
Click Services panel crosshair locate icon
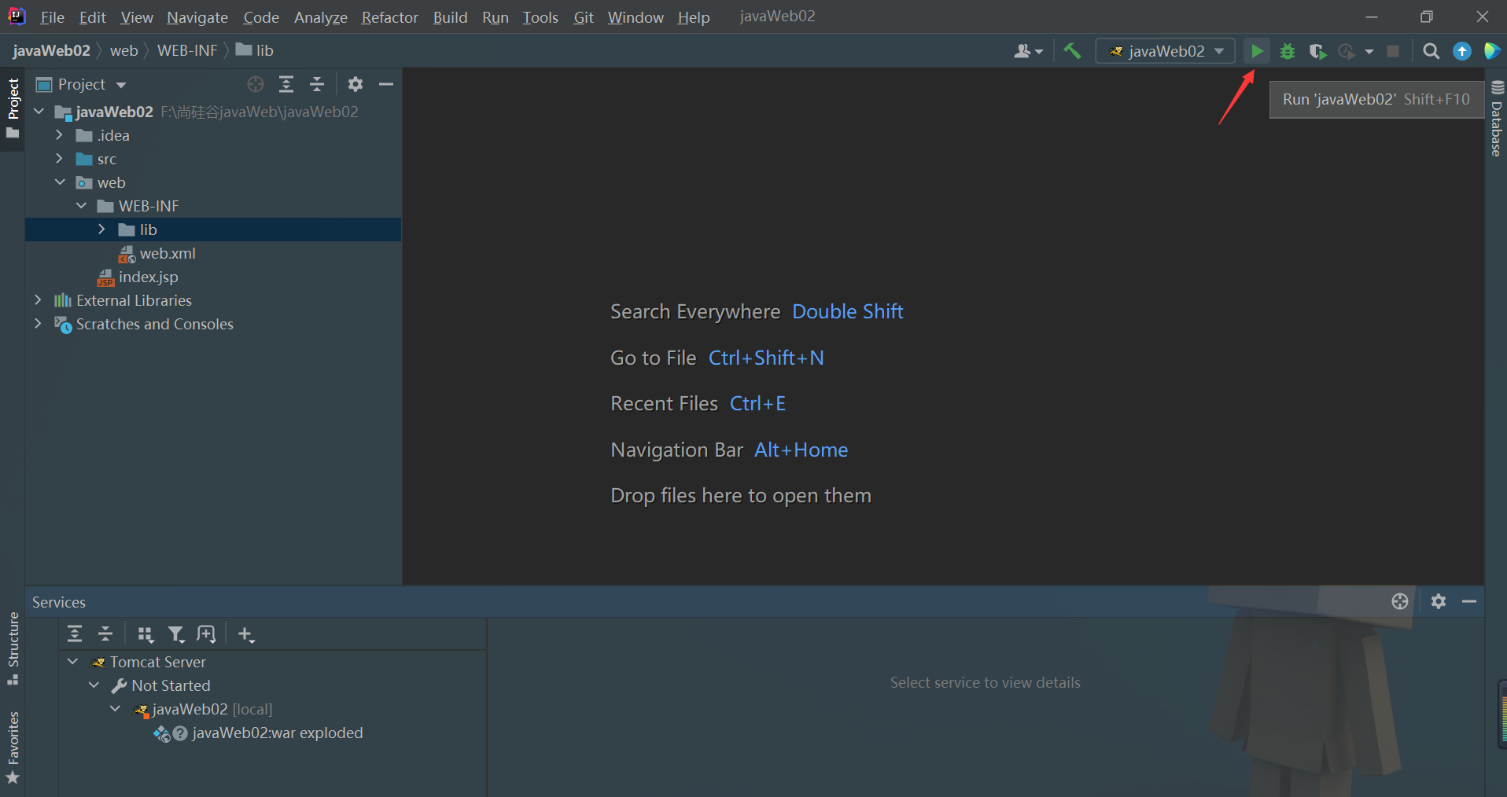(x=1400, y=601)
